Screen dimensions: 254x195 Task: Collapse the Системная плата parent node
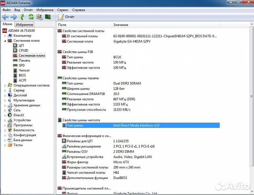click(x=5, y=41)
